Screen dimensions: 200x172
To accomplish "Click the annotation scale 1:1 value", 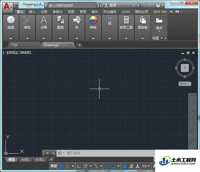I will click(x=144, y=166).
